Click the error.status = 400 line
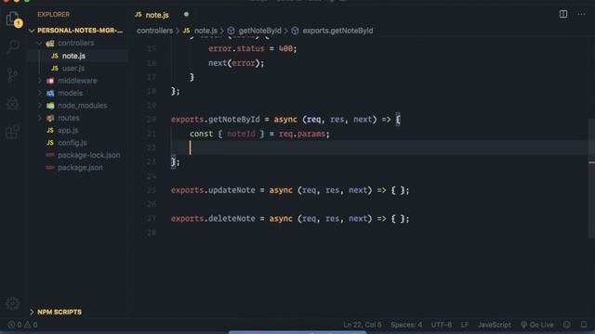The width and height of the screenshot is (595, 334). pos(252,48)
